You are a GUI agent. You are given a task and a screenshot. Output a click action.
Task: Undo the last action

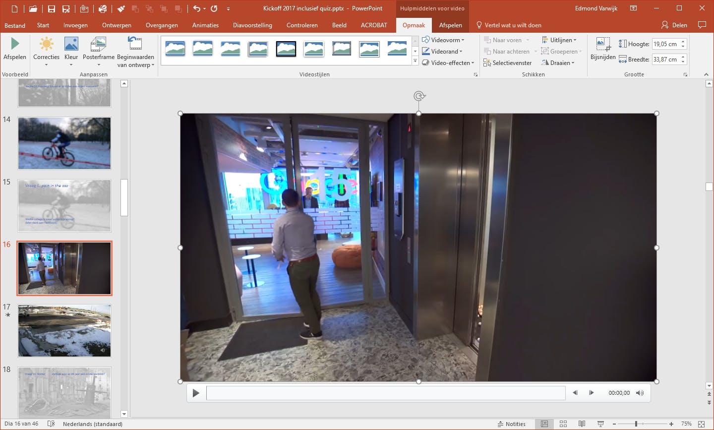pyautogui.click(x=197, y=8)
